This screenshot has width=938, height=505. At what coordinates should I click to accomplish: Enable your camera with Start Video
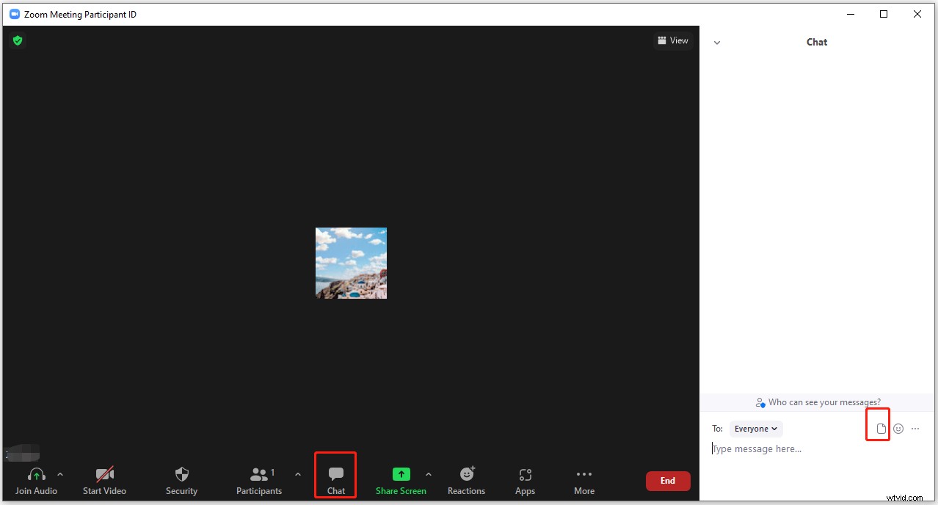[103, 475]
